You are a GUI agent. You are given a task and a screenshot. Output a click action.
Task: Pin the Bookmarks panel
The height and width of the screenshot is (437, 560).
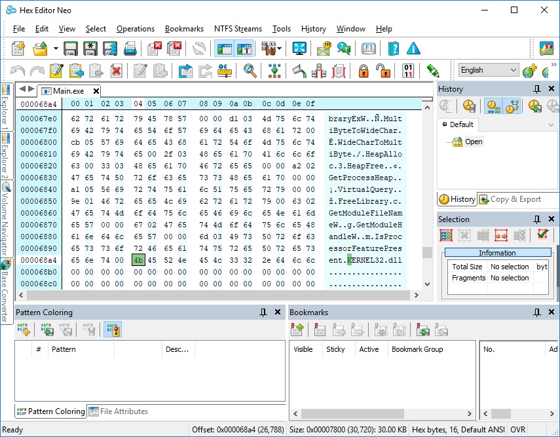(x=537, y=313)
